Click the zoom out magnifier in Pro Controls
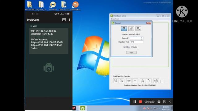 pos(116,81)
